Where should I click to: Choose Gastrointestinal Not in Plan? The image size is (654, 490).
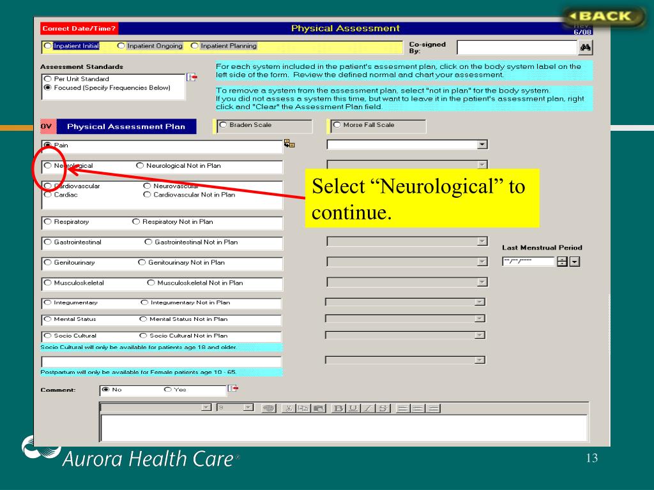(148, 242)
